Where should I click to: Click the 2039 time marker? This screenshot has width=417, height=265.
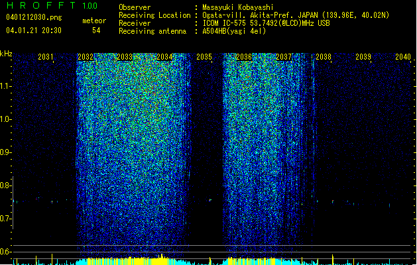pyautogui.click(x=363, y=57)
